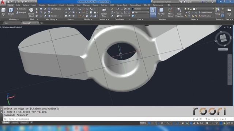
Task: Open the Realistic visual style dropdown
Action: click(x=140, y=9)
